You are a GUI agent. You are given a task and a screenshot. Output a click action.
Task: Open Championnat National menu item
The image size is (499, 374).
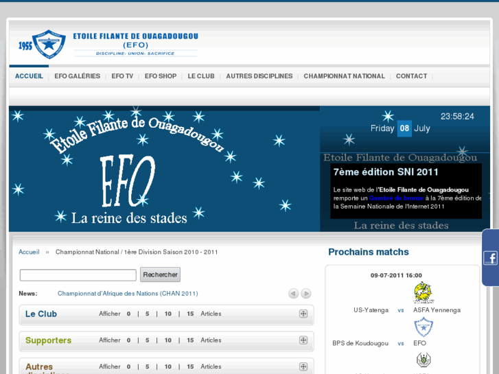344,76
